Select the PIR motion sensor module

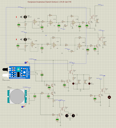pyautogui.click(x=17, y=96)
